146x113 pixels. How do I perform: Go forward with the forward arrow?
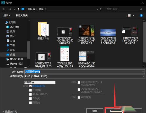(10, 9)
